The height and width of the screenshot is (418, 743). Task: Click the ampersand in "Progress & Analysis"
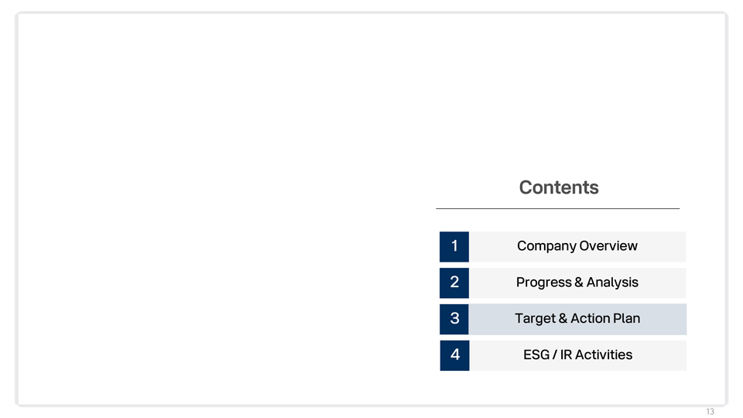(x=579, y=283)
